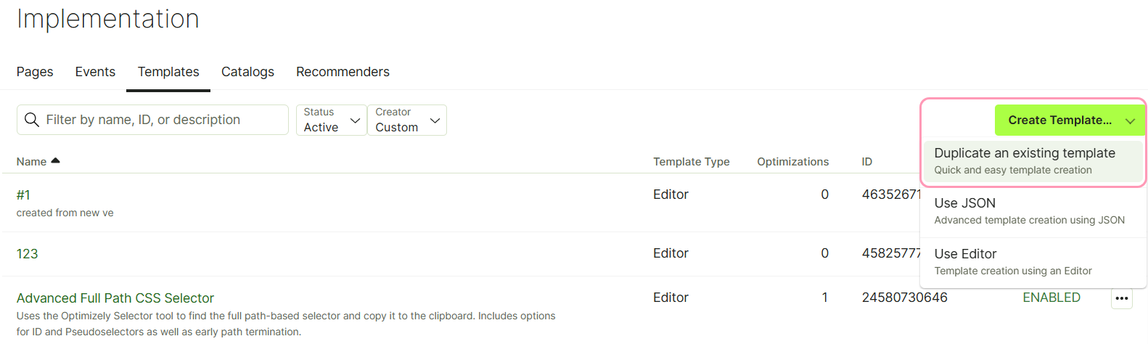Screen dimensions: 1148x344
Task: Switch to the Events tab
Action: (95, 72)
